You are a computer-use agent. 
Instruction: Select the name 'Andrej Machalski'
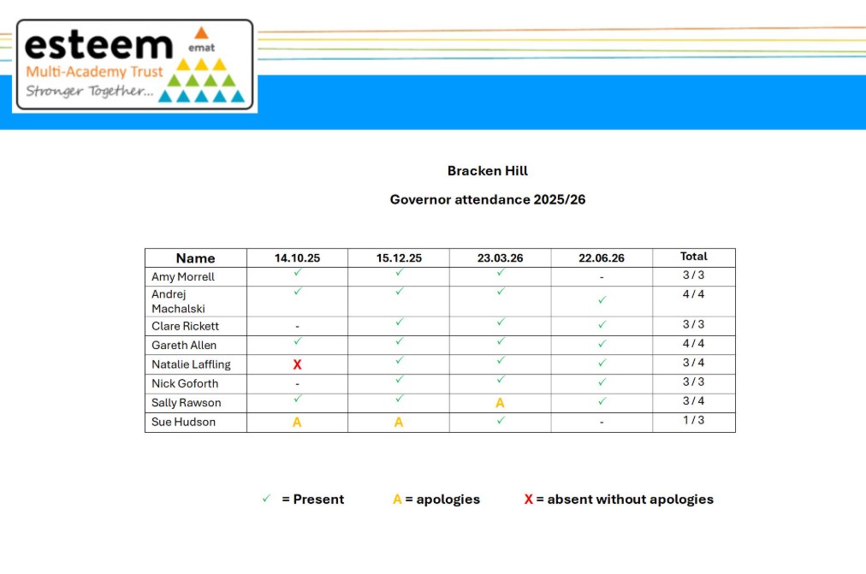coord(178,301)
